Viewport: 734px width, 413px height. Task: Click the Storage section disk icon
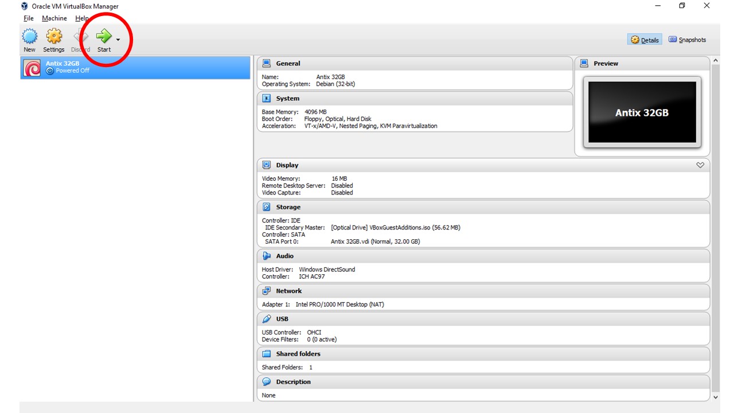pos(267,207)
